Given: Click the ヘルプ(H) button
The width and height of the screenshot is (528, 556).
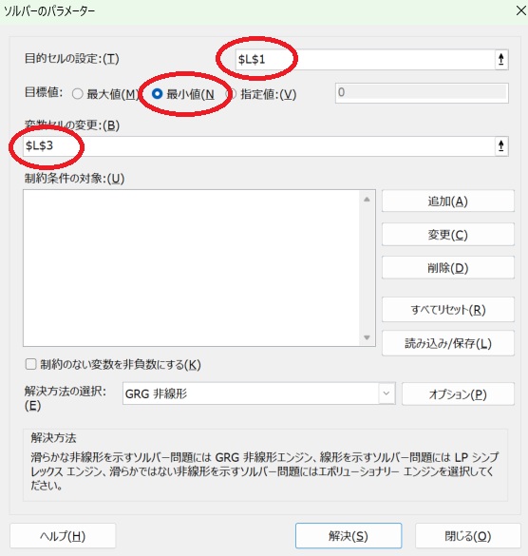Looking at the screenshot, I should pos(63,536).
